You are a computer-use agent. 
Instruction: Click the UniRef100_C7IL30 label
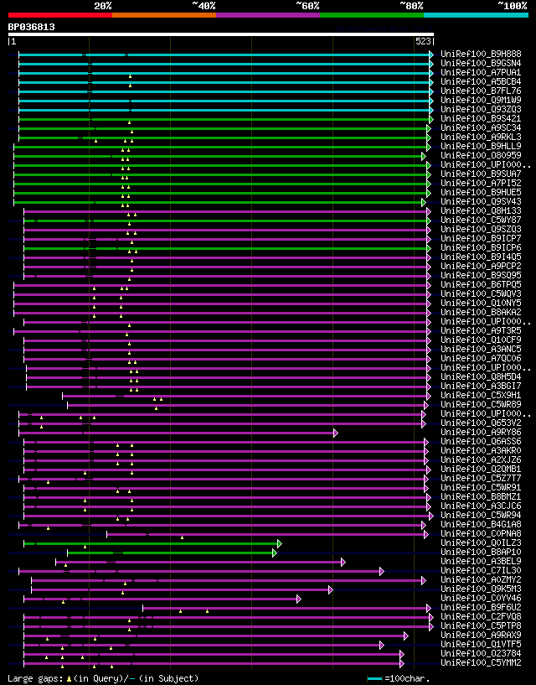(x=481, y=570)
